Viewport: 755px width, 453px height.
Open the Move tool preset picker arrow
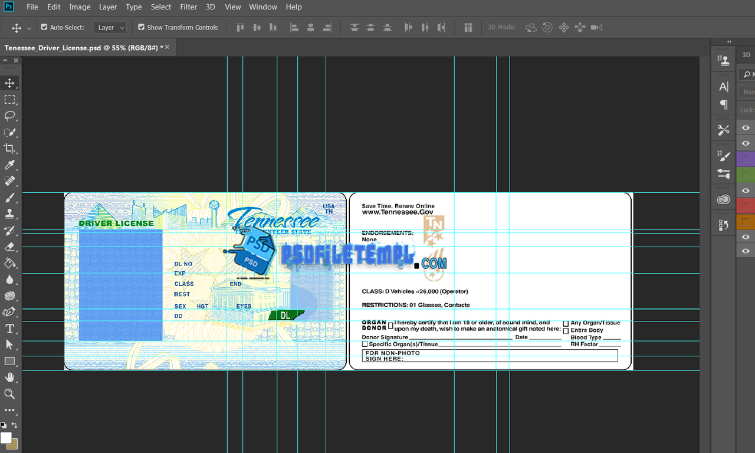click(x=28, y=28)
